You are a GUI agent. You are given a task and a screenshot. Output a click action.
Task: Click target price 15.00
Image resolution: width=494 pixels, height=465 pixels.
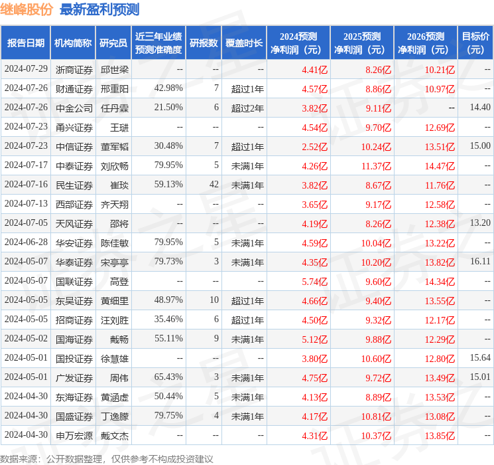(x=480, y=146)
